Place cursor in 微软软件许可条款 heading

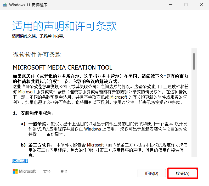tap(37, 54)
